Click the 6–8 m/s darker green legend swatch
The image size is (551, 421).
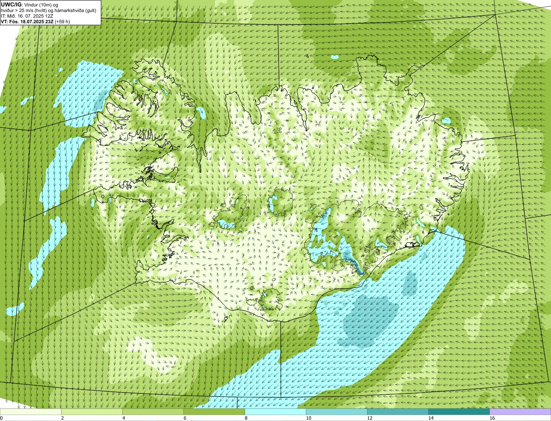(214, 412)
